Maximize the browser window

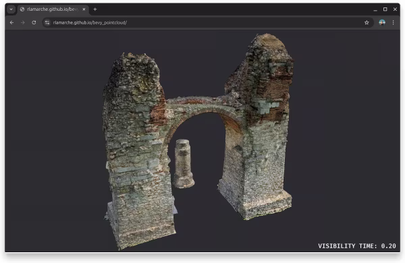(x=385, y=9)
